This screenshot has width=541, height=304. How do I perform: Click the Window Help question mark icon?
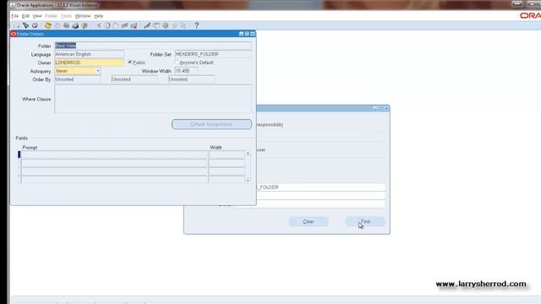(197, 25)
